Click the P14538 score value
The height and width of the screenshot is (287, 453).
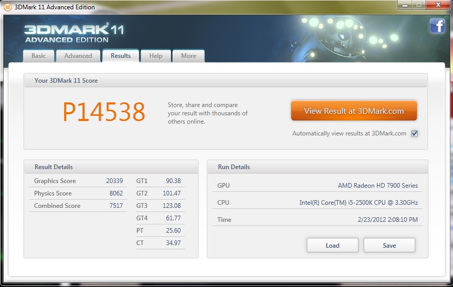click(104, 112)
